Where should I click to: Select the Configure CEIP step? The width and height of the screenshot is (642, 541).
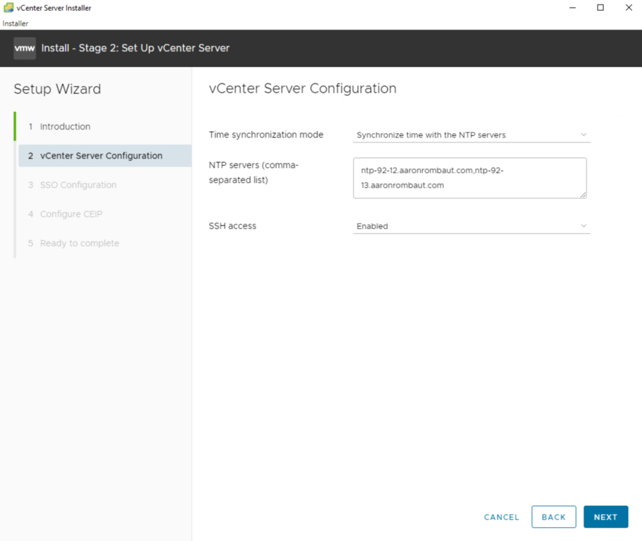(x=71, y=214)
